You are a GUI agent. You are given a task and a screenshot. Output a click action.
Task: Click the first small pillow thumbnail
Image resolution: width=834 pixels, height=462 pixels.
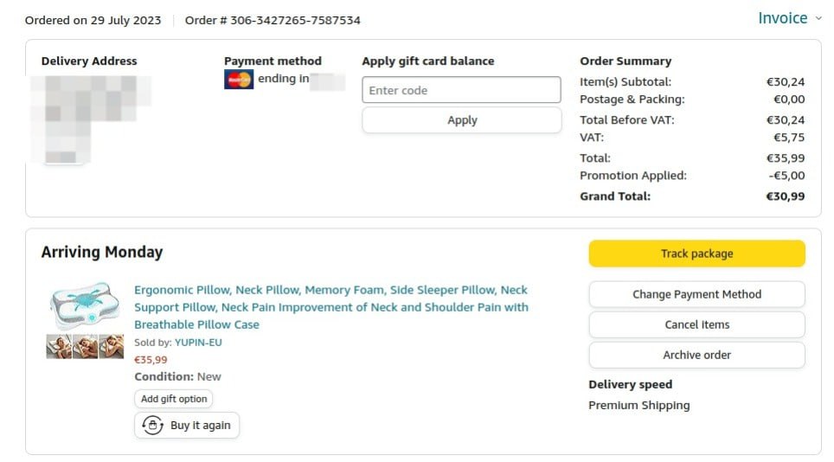[x=58, y=347]
